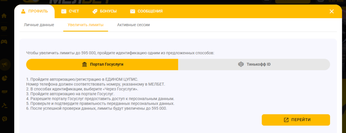Open the pie chart icon in the sidebar

tap(5, 78)
